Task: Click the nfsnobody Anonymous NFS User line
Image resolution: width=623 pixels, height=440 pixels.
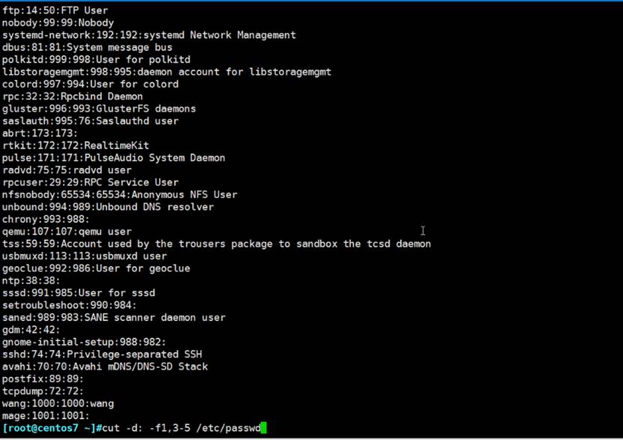Action: 119,194
